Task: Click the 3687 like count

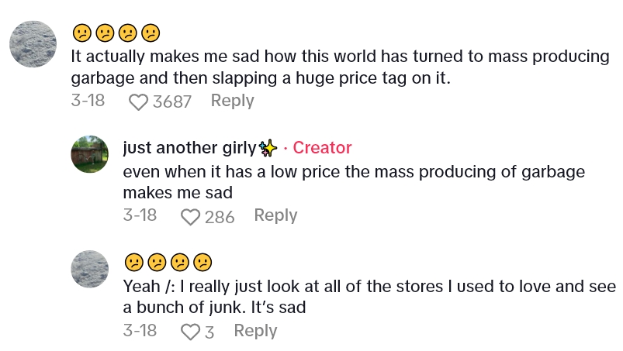Action: 171,102
